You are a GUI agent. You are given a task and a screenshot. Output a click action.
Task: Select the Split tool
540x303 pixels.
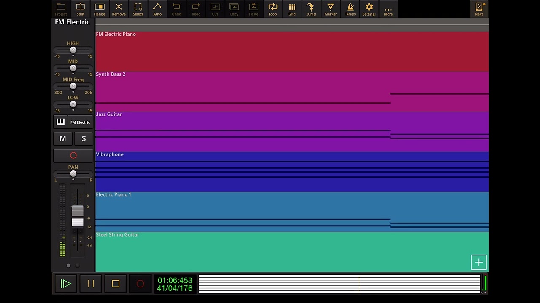click(80, 9)
